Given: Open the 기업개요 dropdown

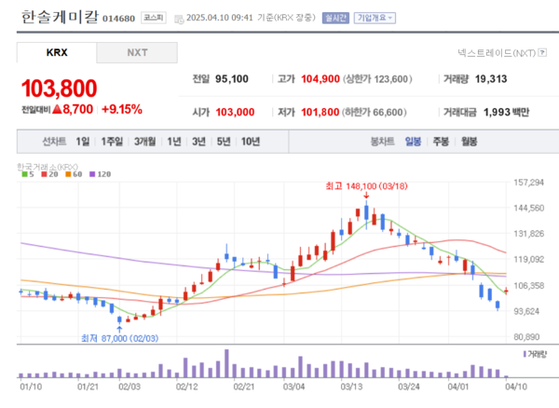Looking at the screenshot, I should 375,18.
